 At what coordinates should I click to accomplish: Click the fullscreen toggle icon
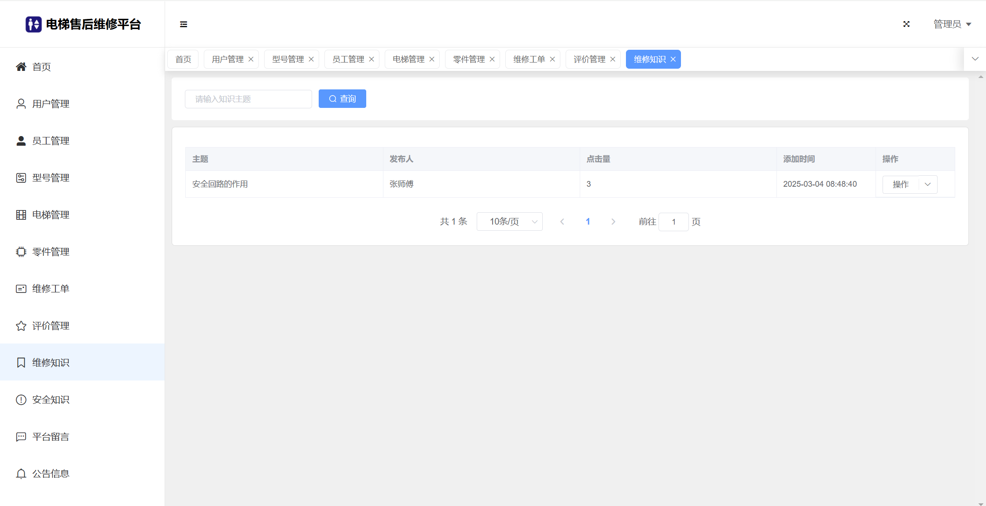tap(906, 24)
